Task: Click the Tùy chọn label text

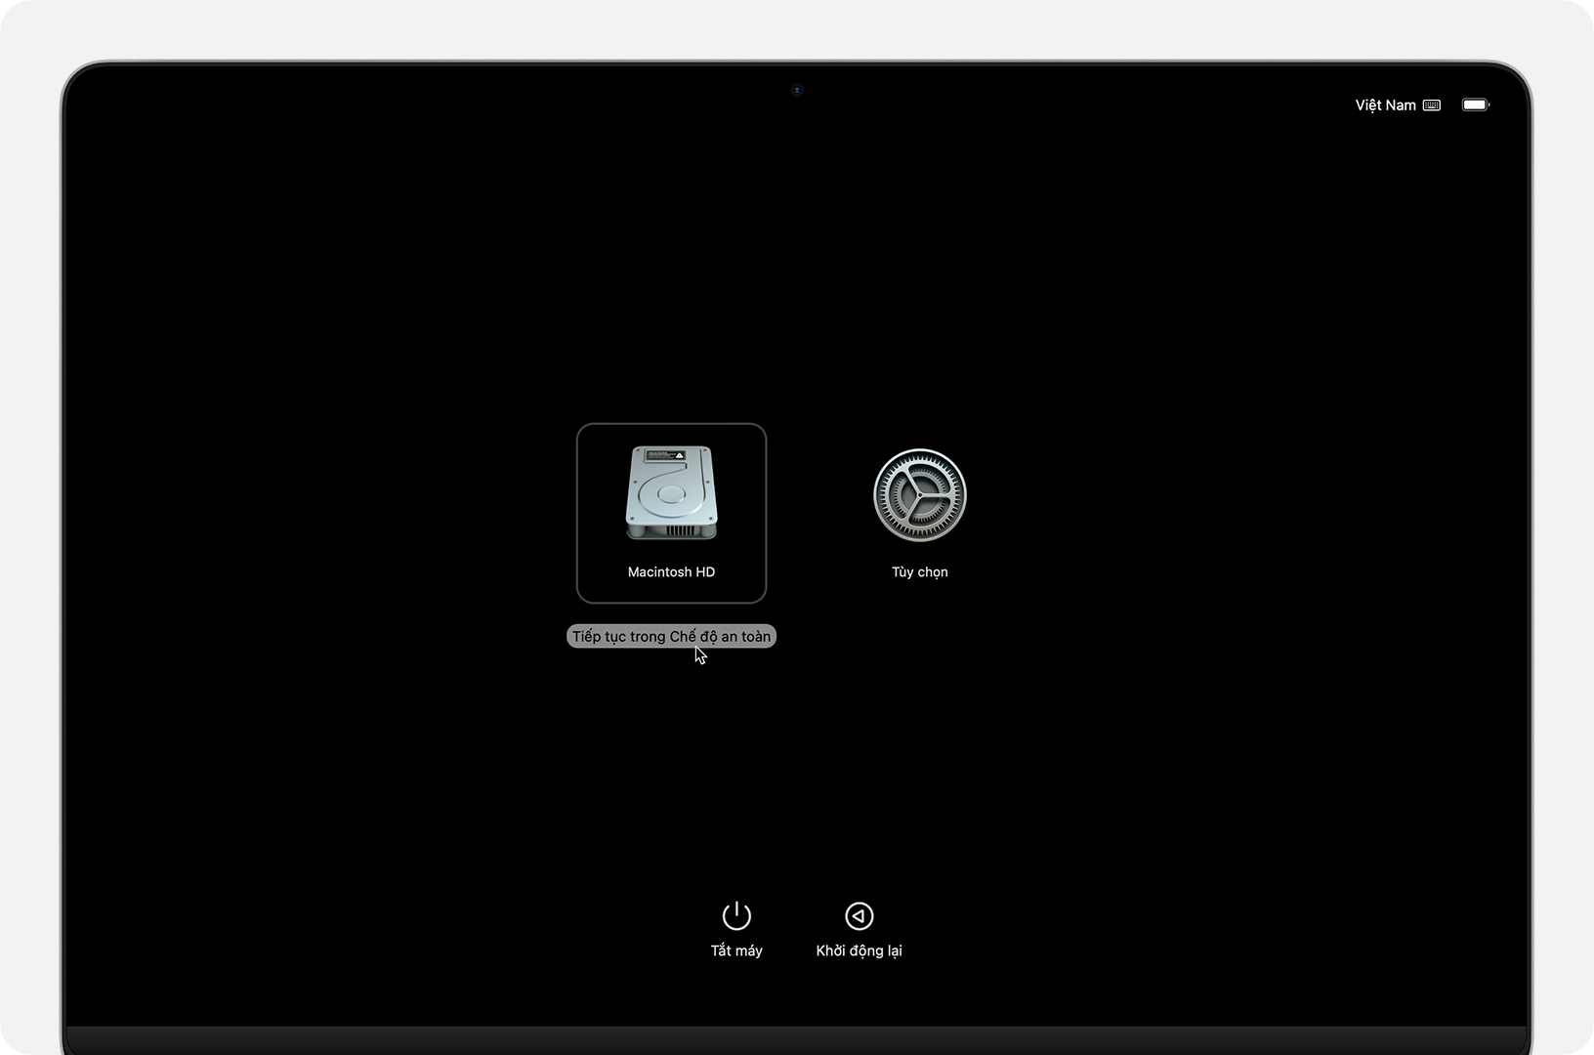Action: pyautogui.click(x=919, y=571)
